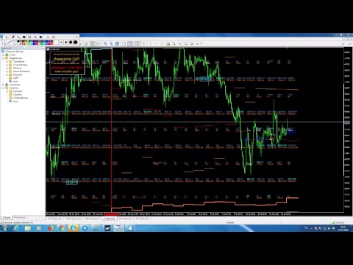The height and width of the screenshot is (265, 353).
Task: Open Skype from the taskbar
Action: 73,228
